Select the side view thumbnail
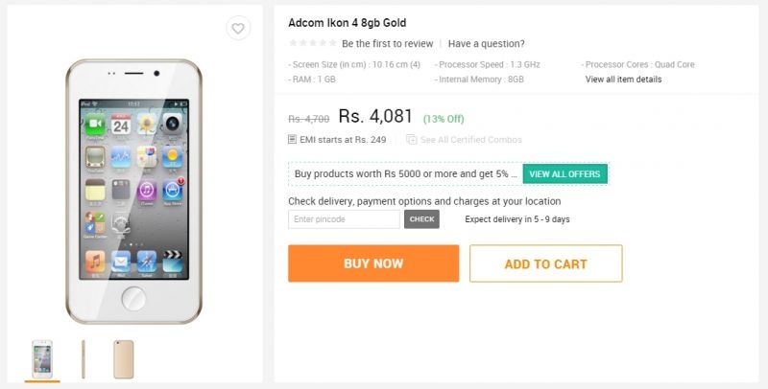Screen dimensions: 768x389 coord(84,358)
